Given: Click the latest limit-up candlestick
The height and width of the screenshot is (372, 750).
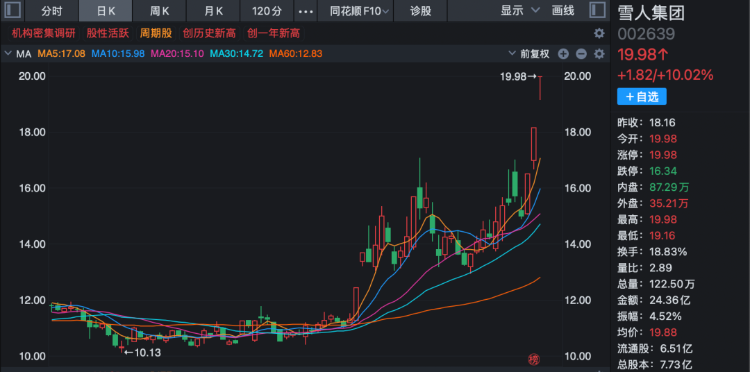Looking at the screenshot, I should click(x=540, y=88).
